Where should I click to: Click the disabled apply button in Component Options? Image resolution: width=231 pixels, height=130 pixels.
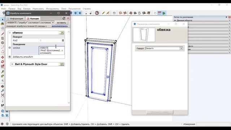pos(160,112)
